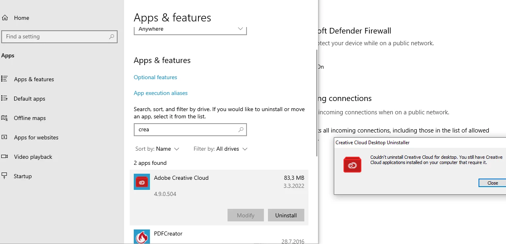Image resolution: width=506 pixels, height=244 pixels.
Task: Uninstall Adobe Creative Cloud
Action: click(x=286, y=215)
